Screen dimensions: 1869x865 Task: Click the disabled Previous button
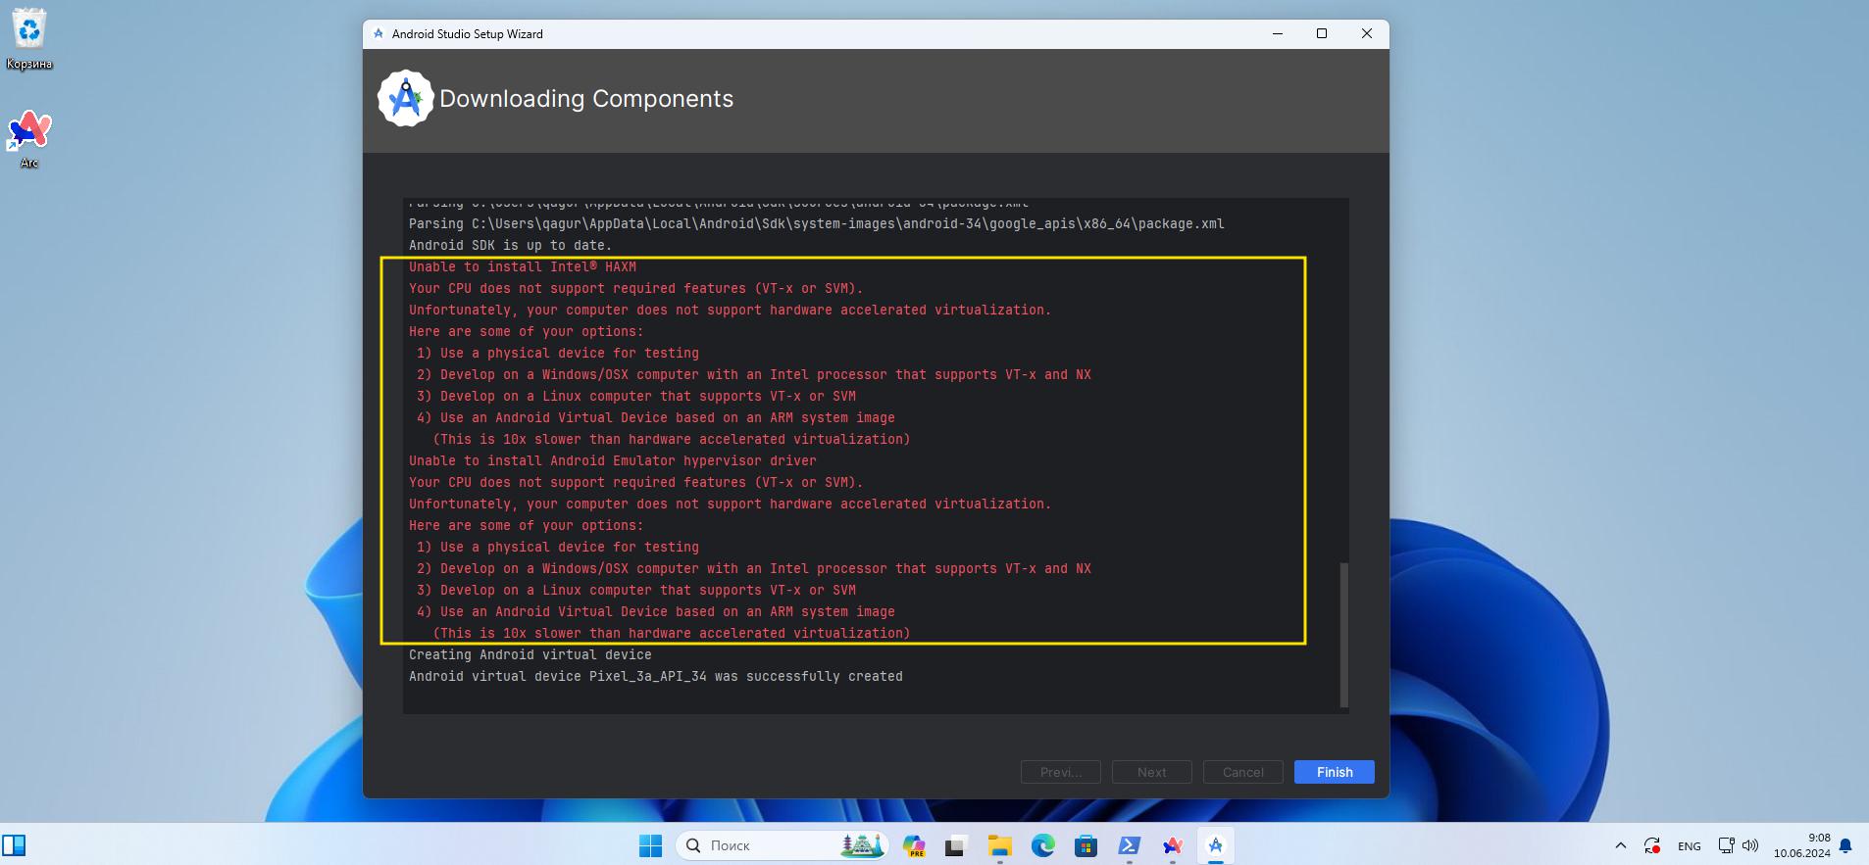pos(1060,772)
